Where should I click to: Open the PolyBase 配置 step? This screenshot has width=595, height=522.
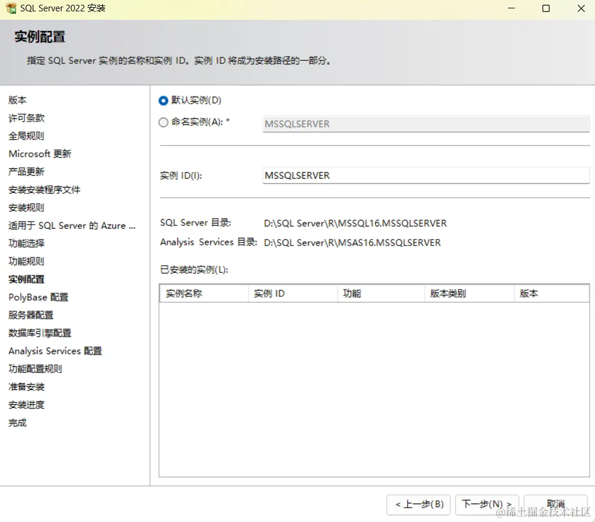point(38,297)
